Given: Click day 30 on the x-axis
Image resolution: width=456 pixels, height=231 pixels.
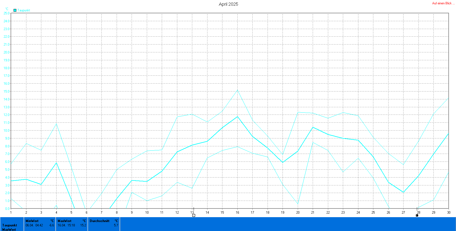Looking at the screenshot, I should (449, 213).
